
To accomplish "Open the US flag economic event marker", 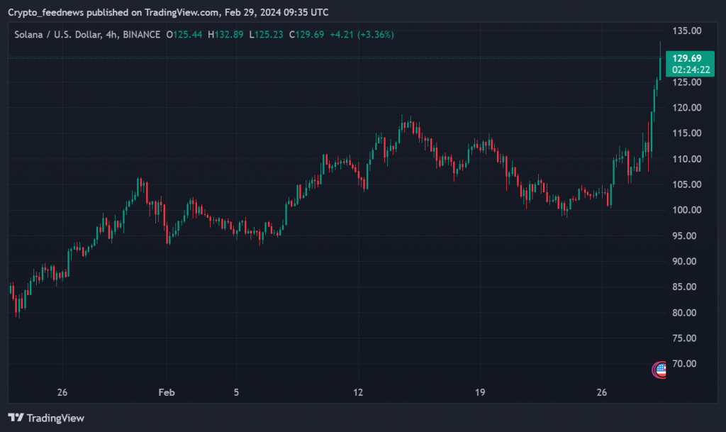I will pos(659,369).
